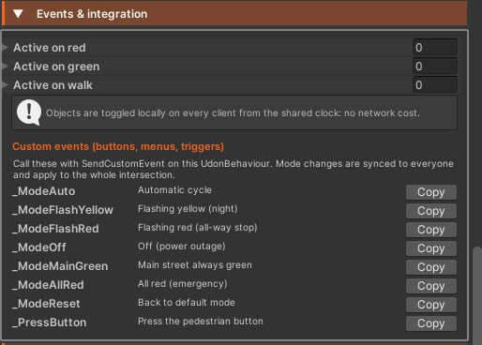This screenshot has width=482, height=345.
Task: Click 'Main street always green' description
Action: click(x=195, y=265)
